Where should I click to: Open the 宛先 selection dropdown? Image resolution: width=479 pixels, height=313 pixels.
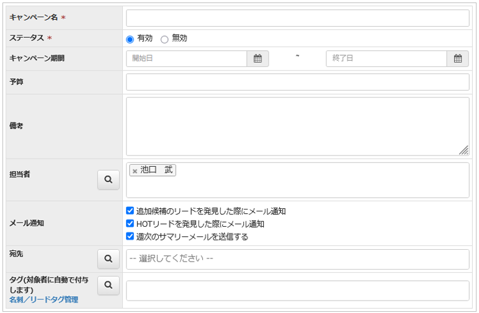click(x=297, y=259)
